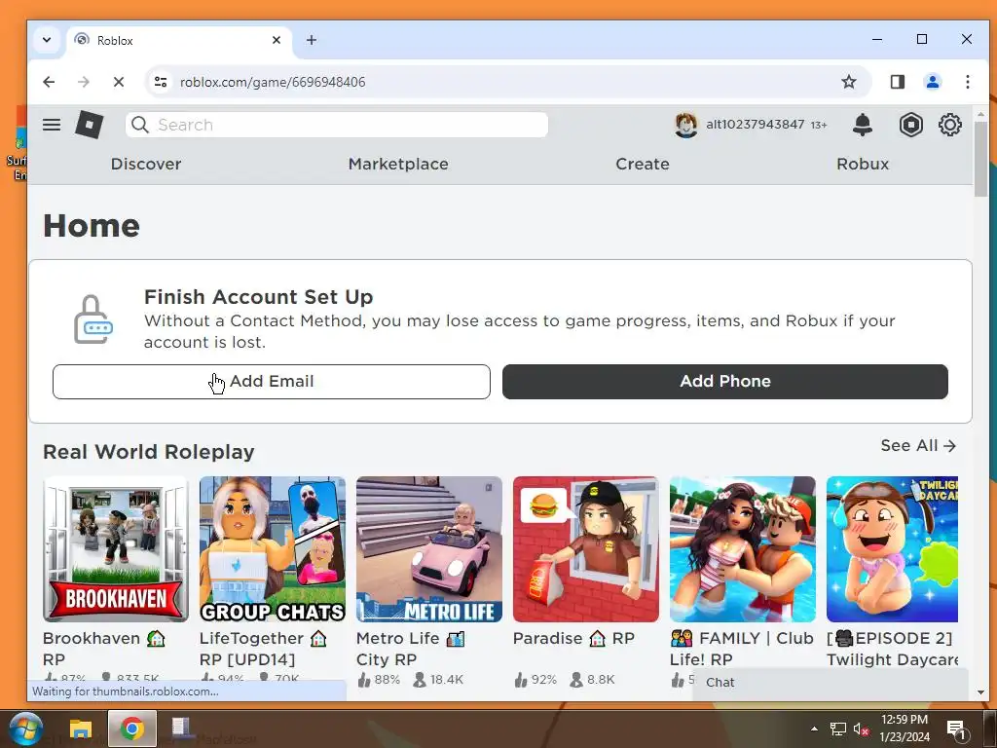Open Windows Start menu

[x=25, y=729]
